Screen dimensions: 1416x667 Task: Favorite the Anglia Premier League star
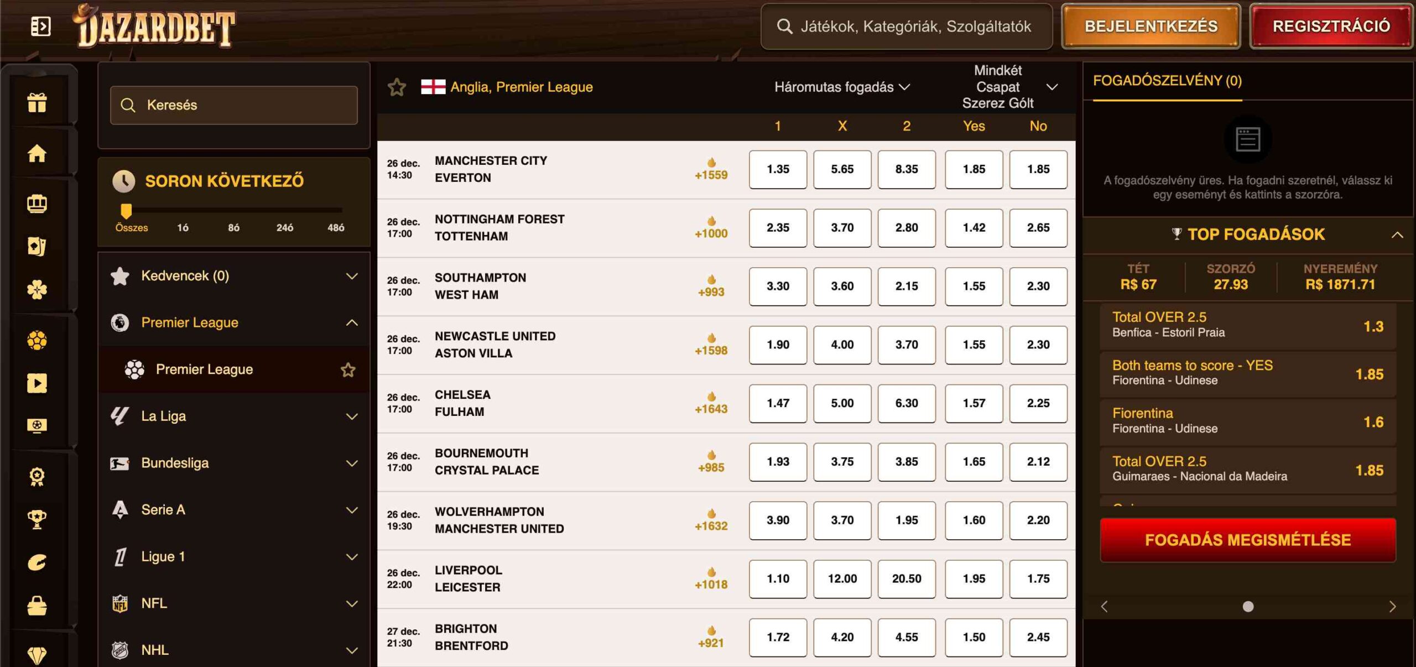pyautogui.click(x=397, y=87)
